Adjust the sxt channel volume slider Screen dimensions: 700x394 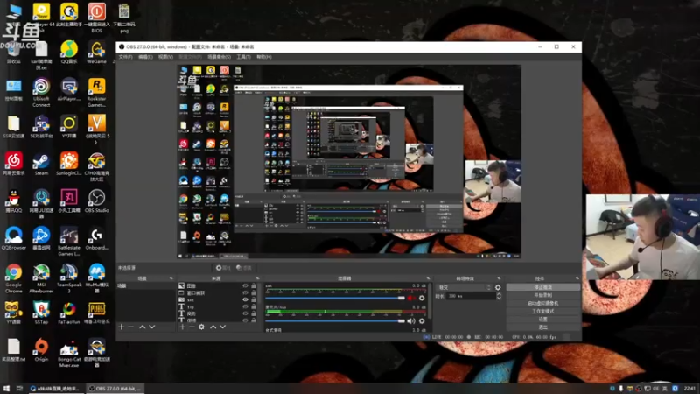pos(335,298)
